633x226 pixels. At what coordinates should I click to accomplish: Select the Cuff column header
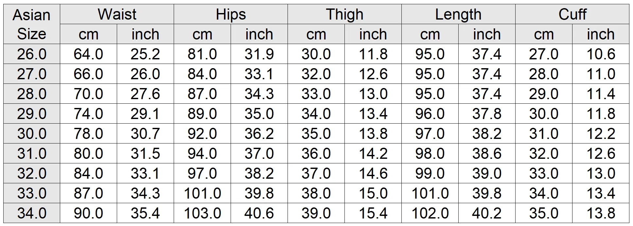click(572, 14)
